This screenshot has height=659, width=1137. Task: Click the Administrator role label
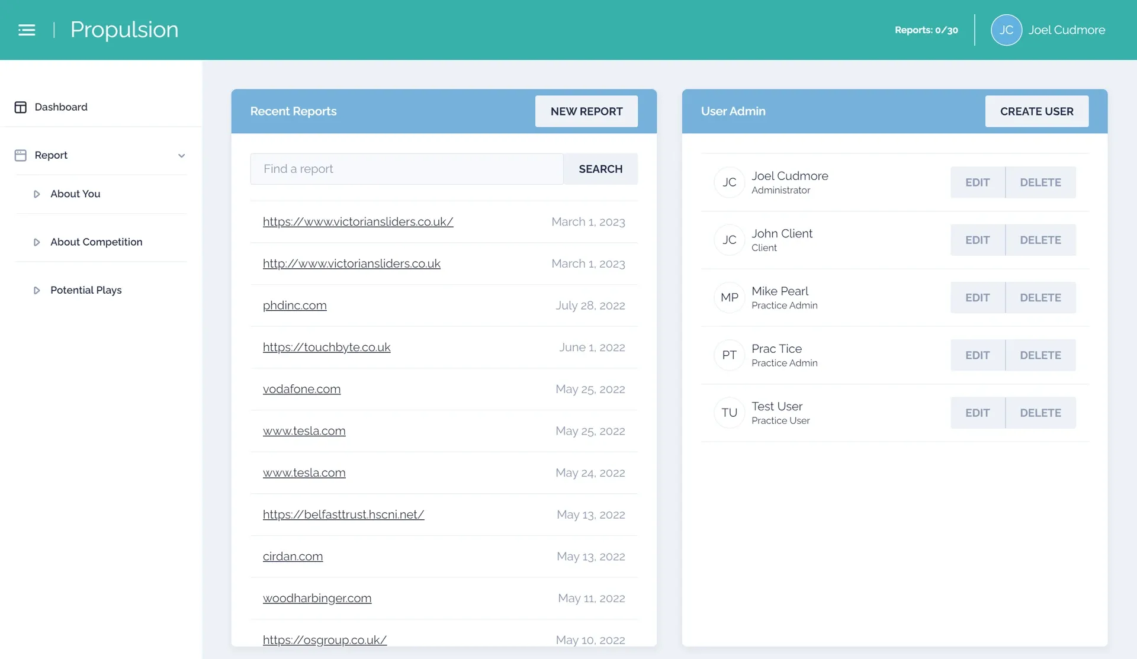pyautogui.click(x=781, y=190)
